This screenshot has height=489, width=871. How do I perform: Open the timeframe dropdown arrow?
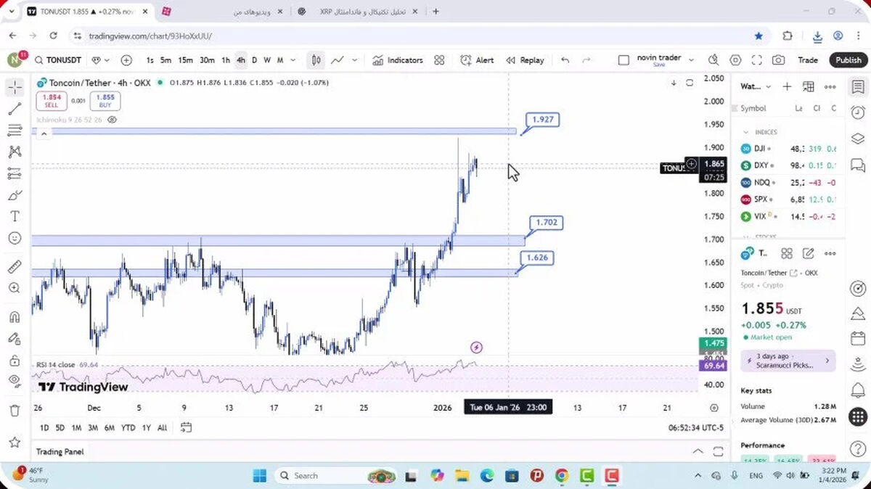pos(293,60)
